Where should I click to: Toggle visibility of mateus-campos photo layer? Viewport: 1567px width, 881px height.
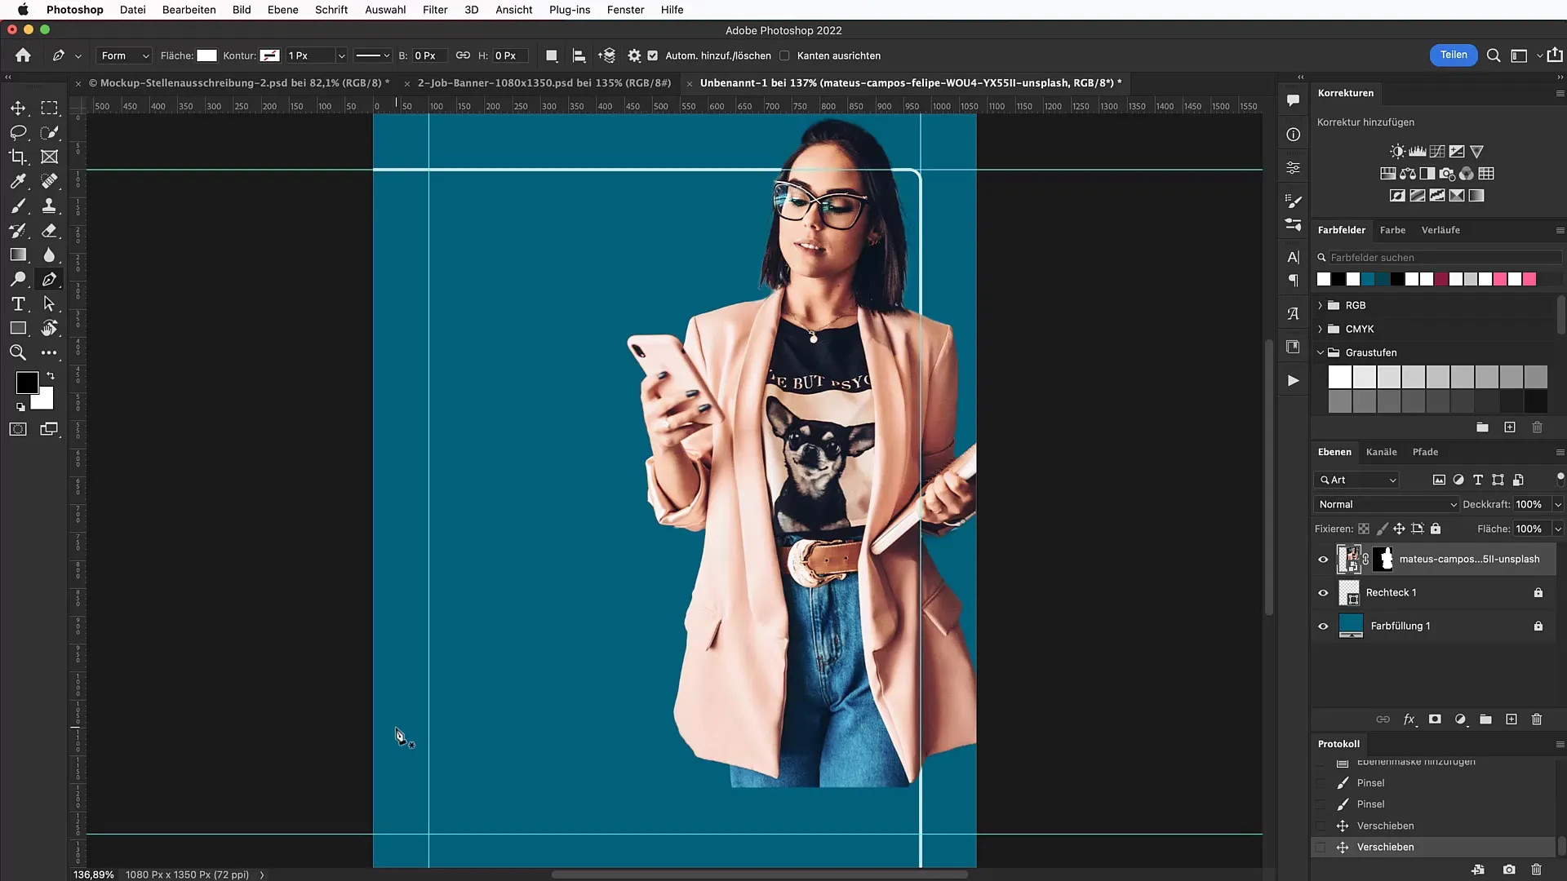tap(1324, 558)
